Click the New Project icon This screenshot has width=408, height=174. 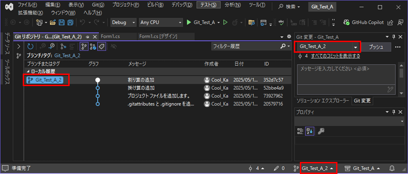[x=39, y=23]
